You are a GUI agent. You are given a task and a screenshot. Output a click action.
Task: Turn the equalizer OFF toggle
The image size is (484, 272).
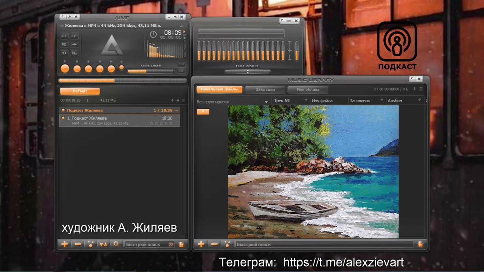(290, 21)
